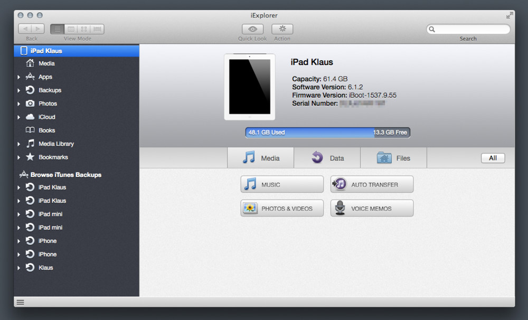Switch to list view mode
The height and width of the screenshot is (320, 528).
[x=57, y=29]
